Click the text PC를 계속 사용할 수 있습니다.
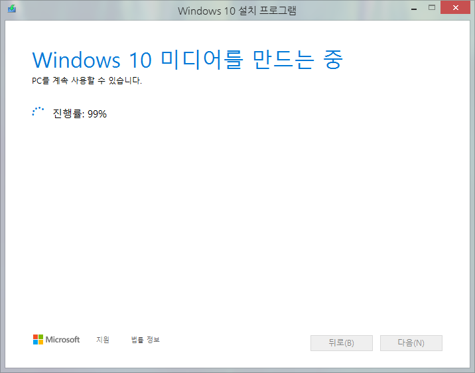The image size is (475, 373). click(87, 80)
